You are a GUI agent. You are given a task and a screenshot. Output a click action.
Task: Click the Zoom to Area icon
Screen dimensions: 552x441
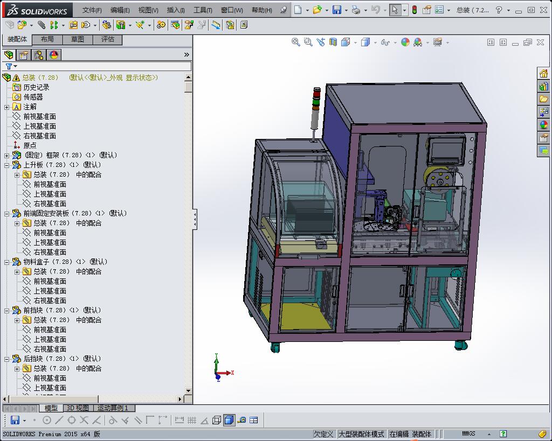coord(308,42)
